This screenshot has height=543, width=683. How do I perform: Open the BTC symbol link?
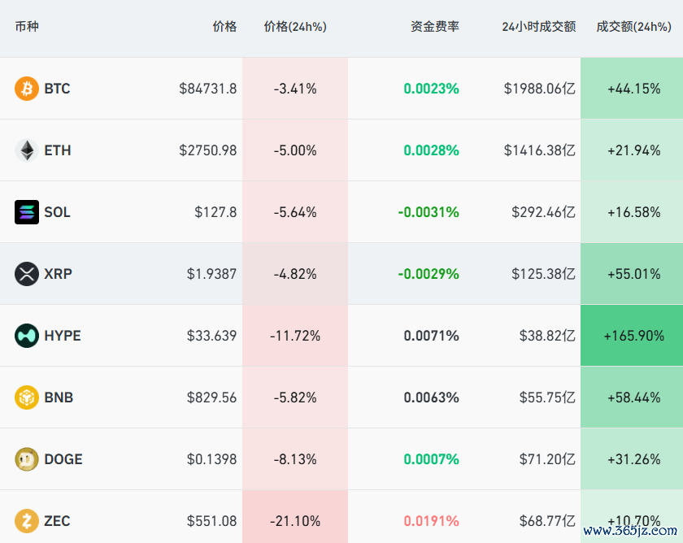point(57,89)
